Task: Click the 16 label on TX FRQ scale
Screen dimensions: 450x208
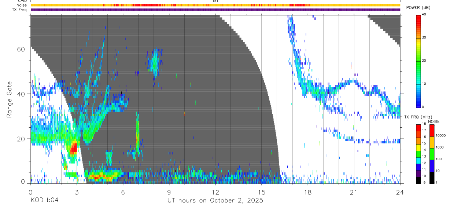Action: (424, 136)
